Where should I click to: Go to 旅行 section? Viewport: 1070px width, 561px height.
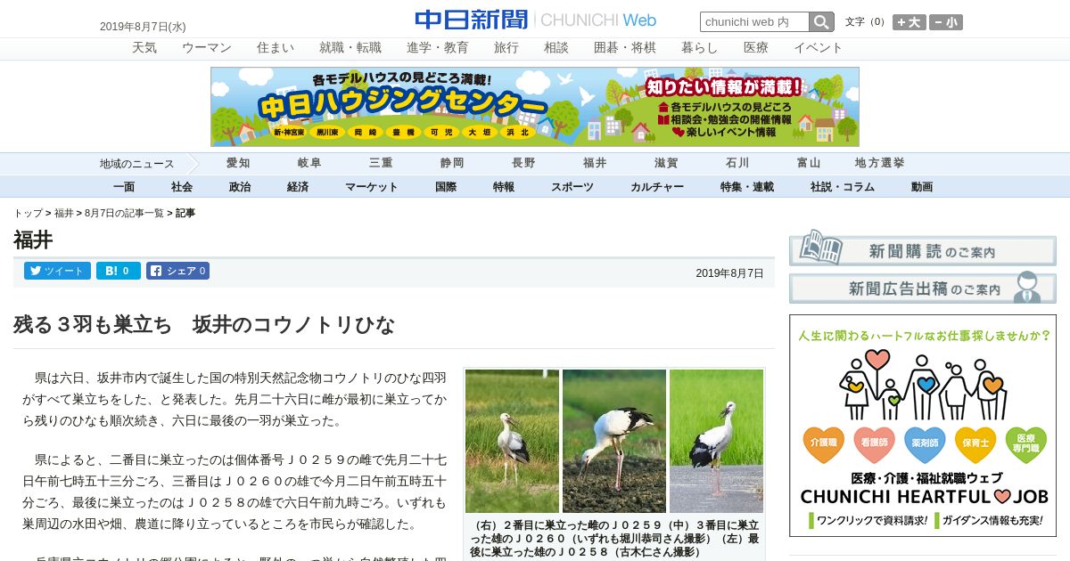pos(506,48)
